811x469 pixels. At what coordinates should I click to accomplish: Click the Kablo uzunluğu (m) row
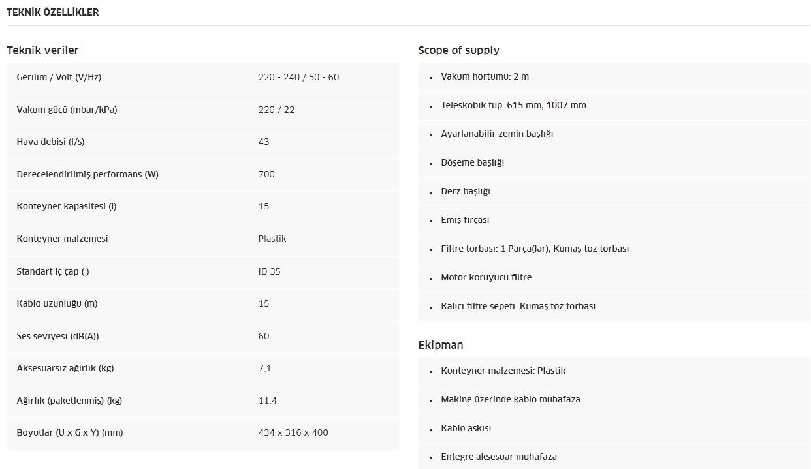click(x=202, y=304)
